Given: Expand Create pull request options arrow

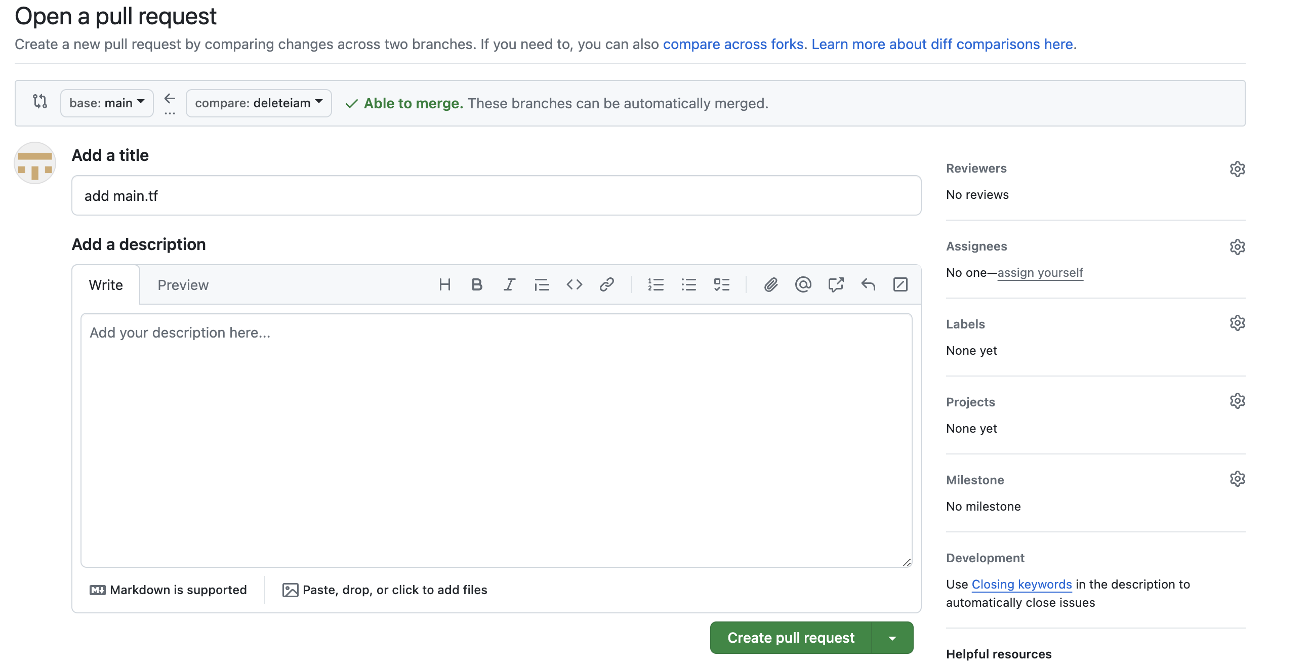Looking at the screenshot, I should click(892, 638).
